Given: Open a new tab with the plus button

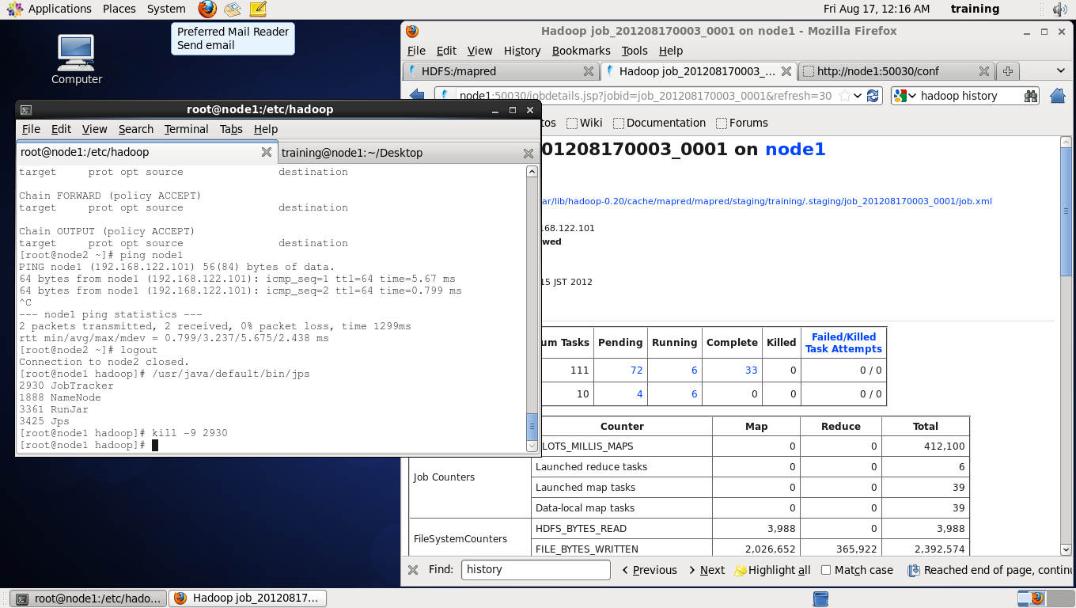Looking at the screenshot, I should (1008, 71).
